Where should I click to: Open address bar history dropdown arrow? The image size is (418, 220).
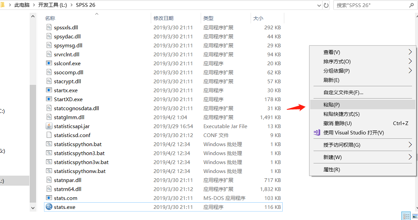319,5
